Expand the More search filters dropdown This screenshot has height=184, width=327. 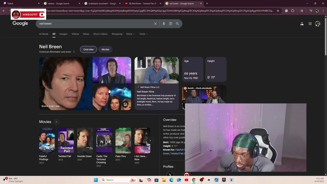pyautogui.click(x=130, y=34)
